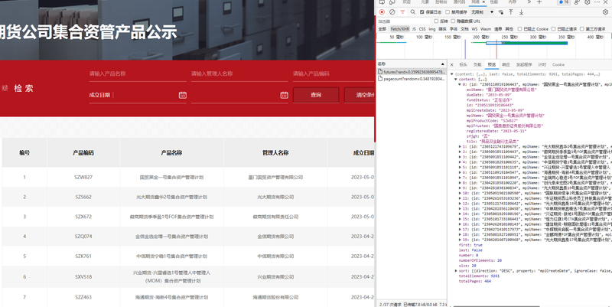Select the futures?rand request row
612x307 pixels.
point(412,72)
